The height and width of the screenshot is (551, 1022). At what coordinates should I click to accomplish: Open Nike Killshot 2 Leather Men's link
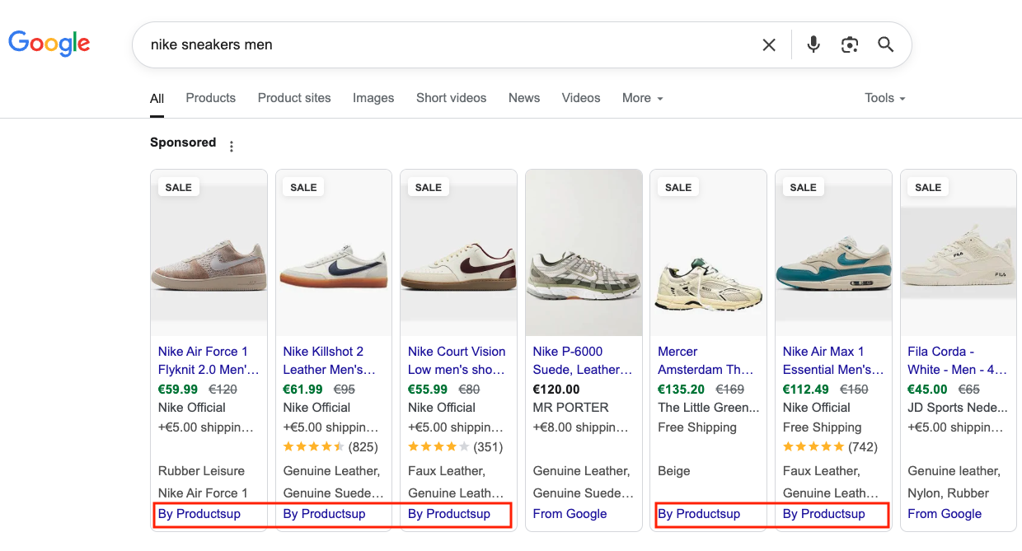click(x=330, y=361)
